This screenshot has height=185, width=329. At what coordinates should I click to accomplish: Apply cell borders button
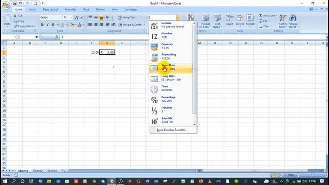click(x=63, y=25)
